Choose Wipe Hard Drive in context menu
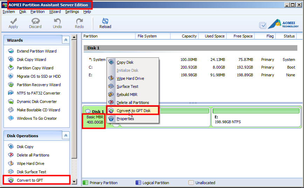Screen dimensions: 304x188 tap(133, 78)
